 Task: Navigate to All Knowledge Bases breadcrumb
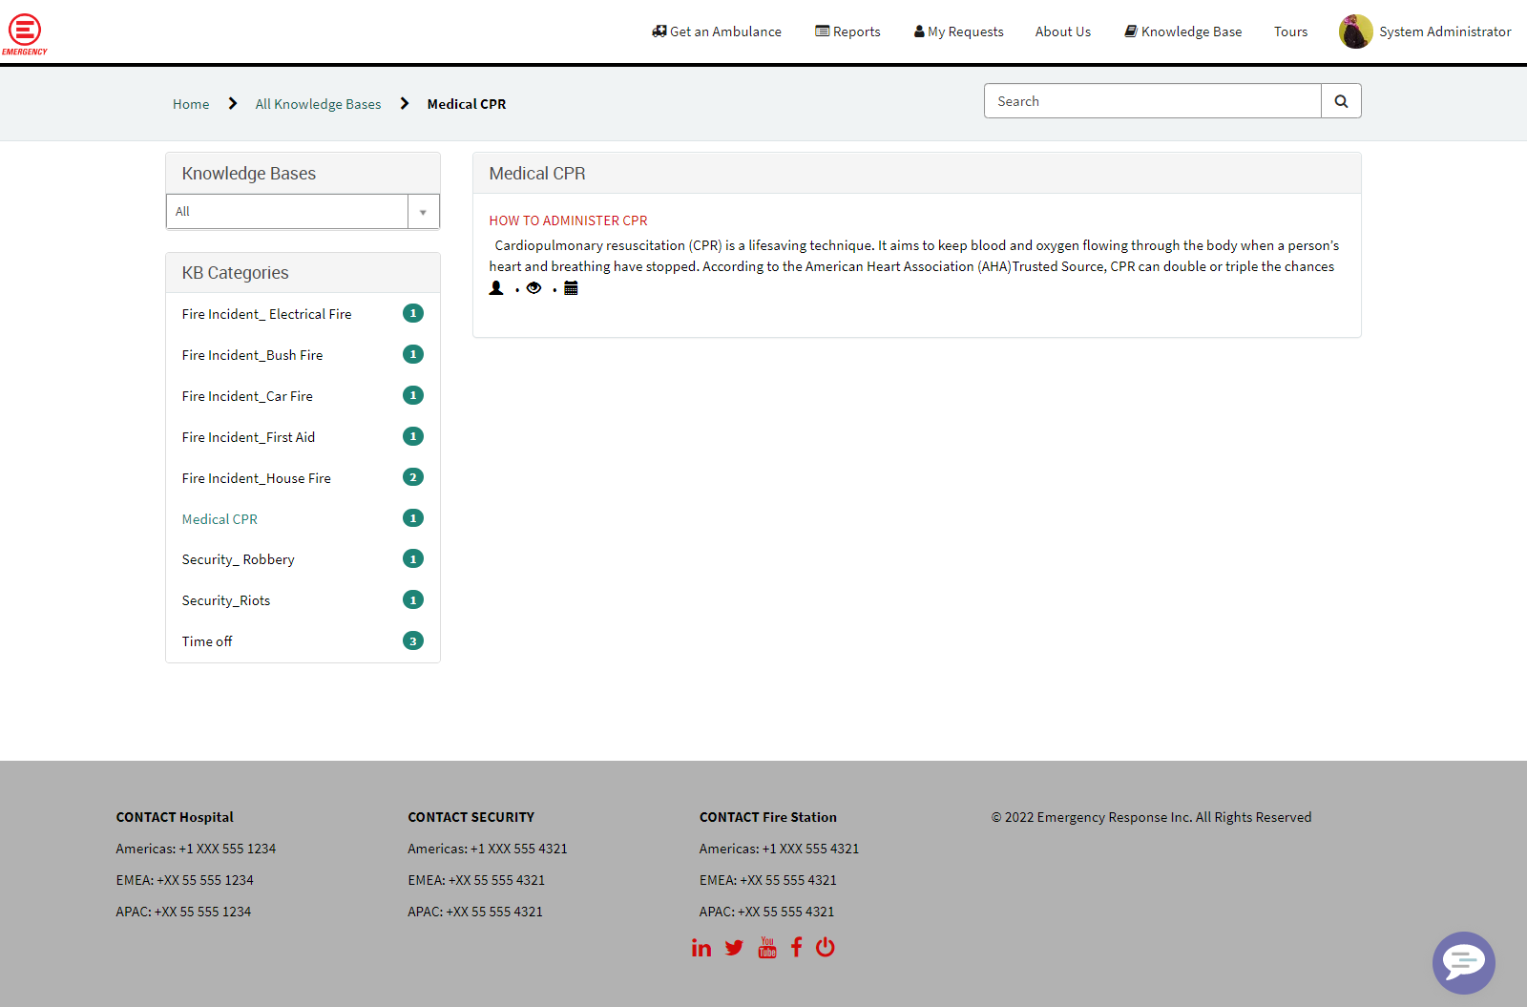318,104
